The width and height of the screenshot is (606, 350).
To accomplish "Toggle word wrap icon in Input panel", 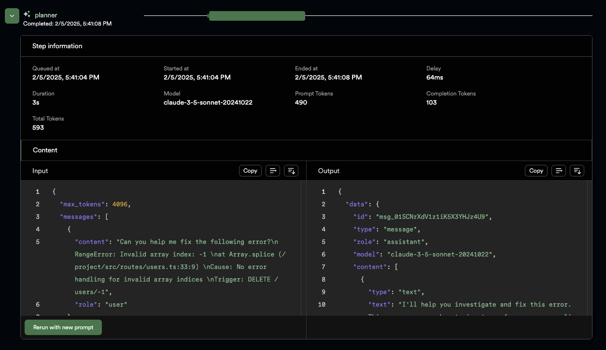I will pyautogui.click(x=273, y=171).
